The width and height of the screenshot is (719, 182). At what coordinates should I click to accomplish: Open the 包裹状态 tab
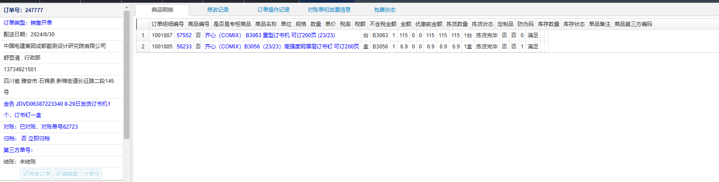pyautogui.click(x=385, y=10)
